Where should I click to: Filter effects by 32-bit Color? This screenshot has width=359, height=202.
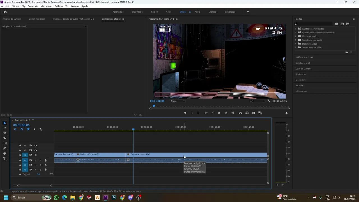pos(342,24)
